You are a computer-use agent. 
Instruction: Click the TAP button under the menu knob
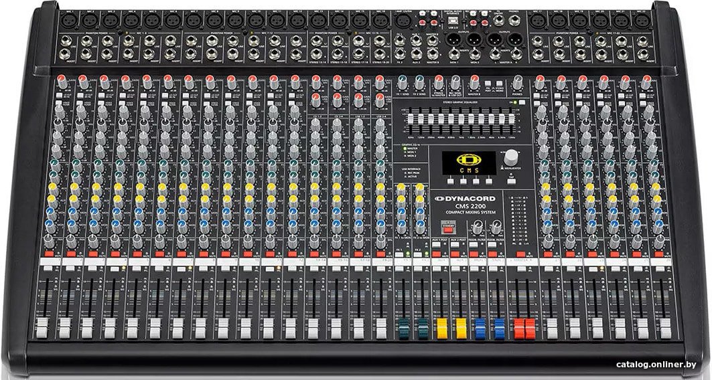pos(511,181)
